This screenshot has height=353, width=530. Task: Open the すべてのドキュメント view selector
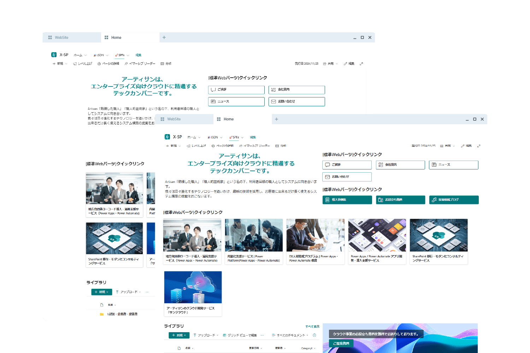290,335
